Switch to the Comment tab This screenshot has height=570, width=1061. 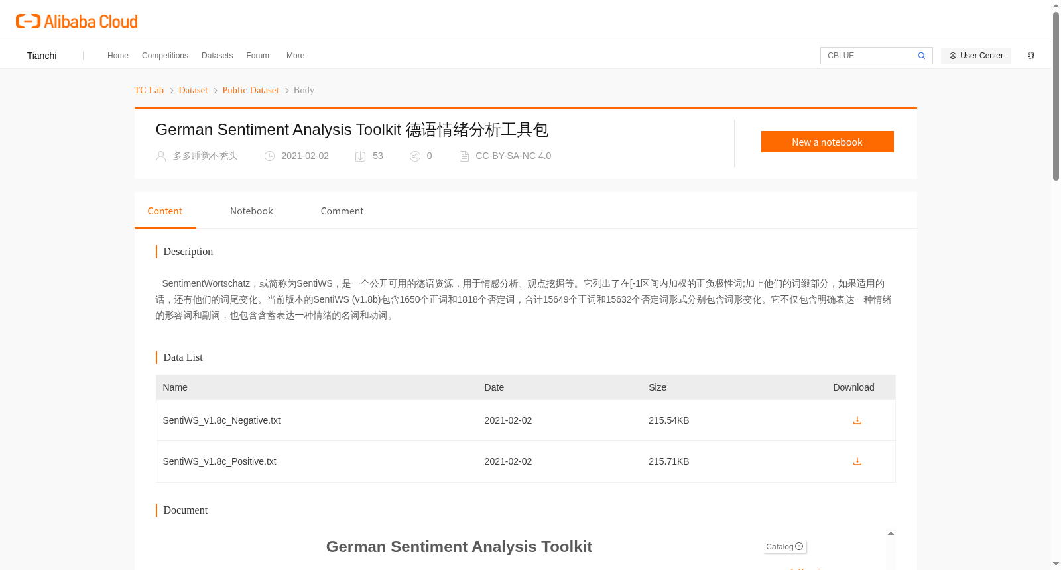(342, 211)
